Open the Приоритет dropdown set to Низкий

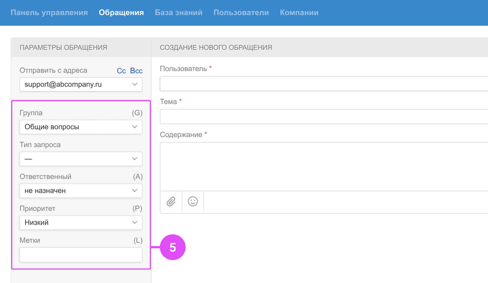tap(81, 223)
